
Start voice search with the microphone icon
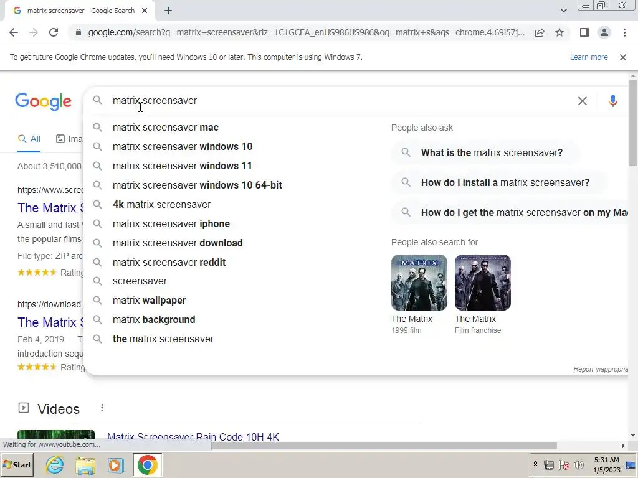pyautogui.click(x=613, y=101)
